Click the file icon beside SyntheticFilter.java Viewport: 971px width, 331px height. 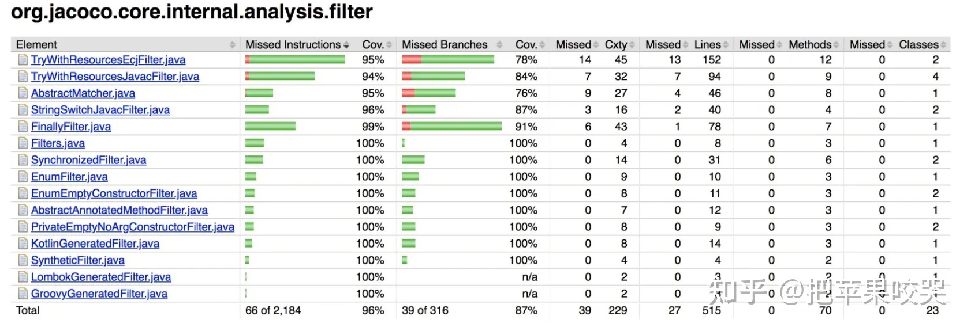[23, 260]
